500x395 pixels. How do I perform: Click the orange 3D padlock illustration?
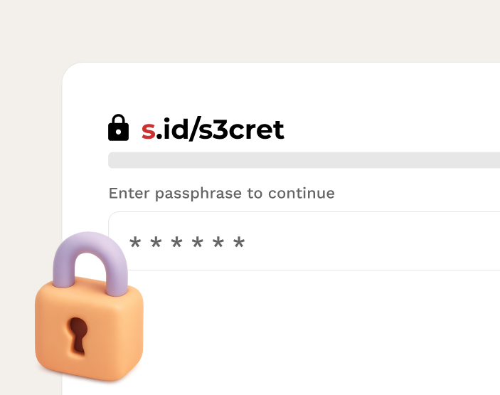[88, 313]
